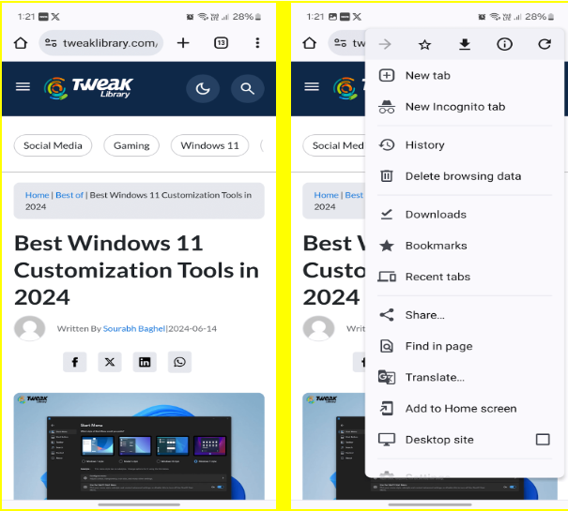Open Downloads from menu
This screenshot has height=511, width=568.
[x=465, y=215]
